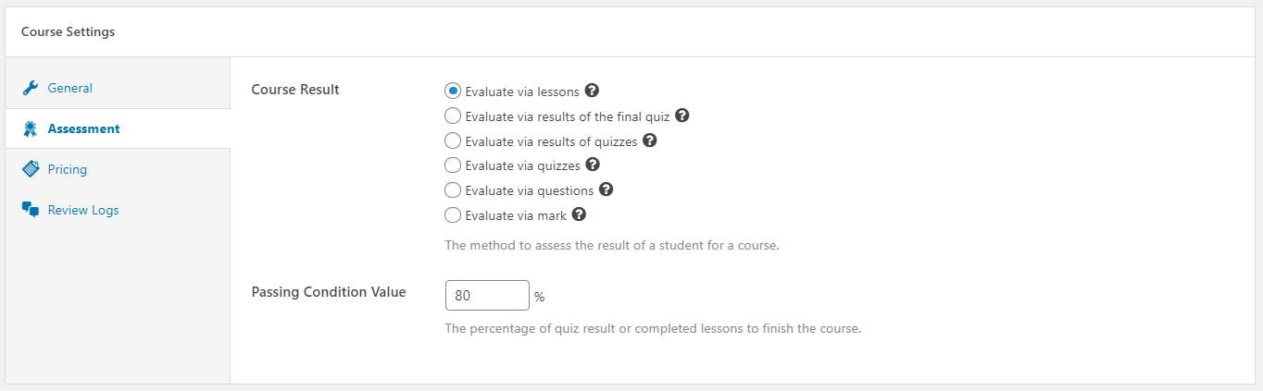Screen dimensions: 1263x391
Task: Click the Assessment ribbon icon
Action: click(x=31, y=128)
